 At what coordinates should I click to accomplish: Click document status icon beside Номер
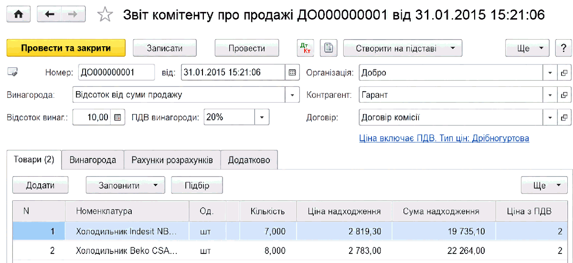[13, 73]
